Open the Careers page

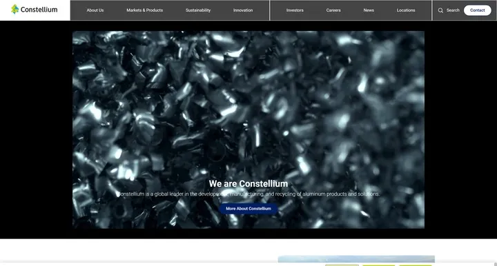click(333, 10)
